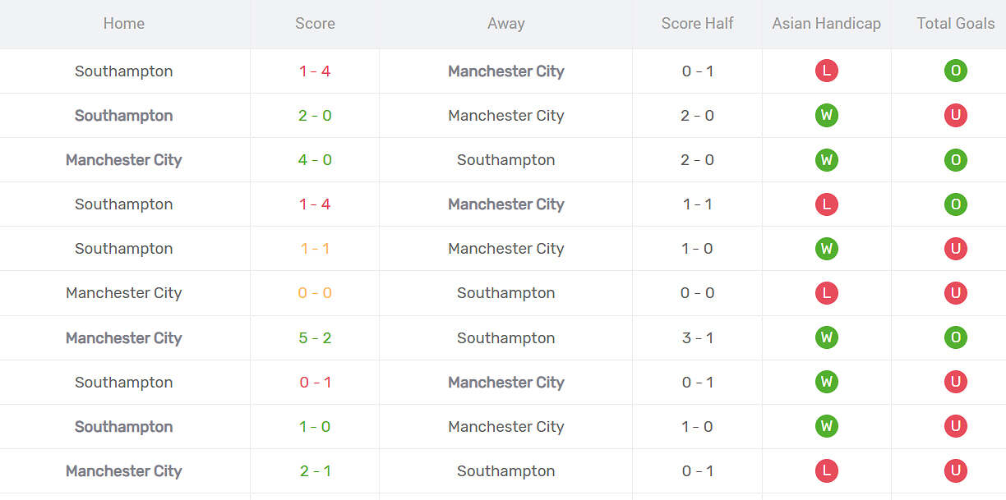Click the W handicap badge for the 0-1 final score match
This screenshot has height=500, width=1006.
(826, 382)
